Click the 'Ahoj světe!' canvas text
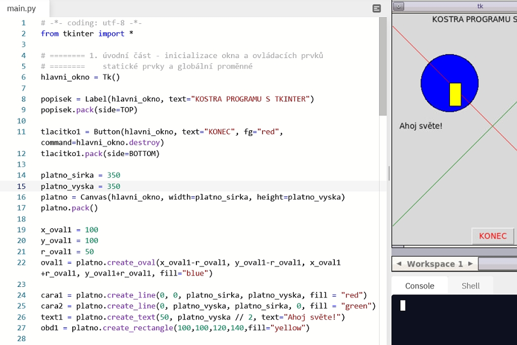The height and width of the screenshot is (345, 517). pos(421,126)
